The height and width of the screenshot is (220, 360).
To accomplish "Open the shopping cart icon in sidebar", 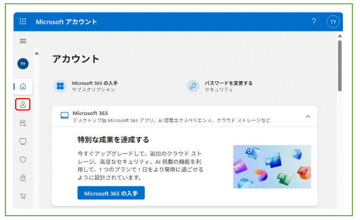I will pyautogui.click(x=23, y=196).
